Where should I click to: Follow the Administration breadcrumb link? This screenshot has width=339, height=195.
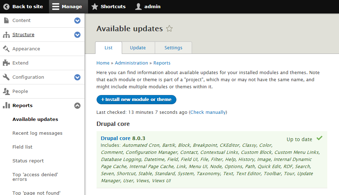131,63
